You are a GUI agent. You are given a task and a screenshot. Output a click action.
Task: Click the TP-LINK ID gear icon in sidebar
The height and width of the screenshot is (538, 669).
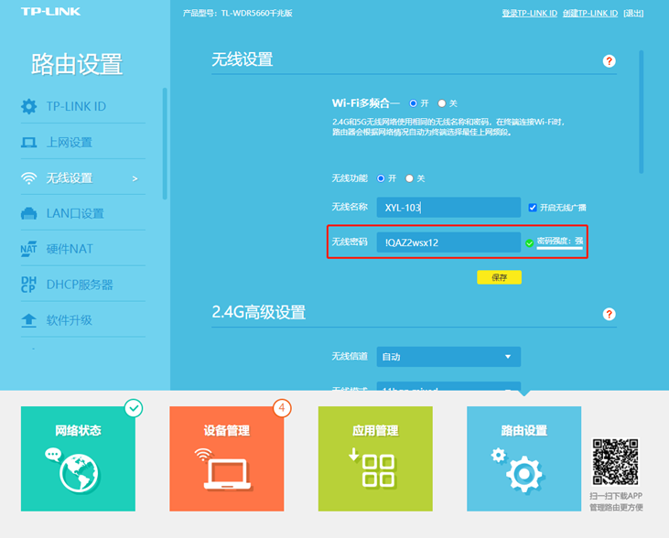[28, 107]
